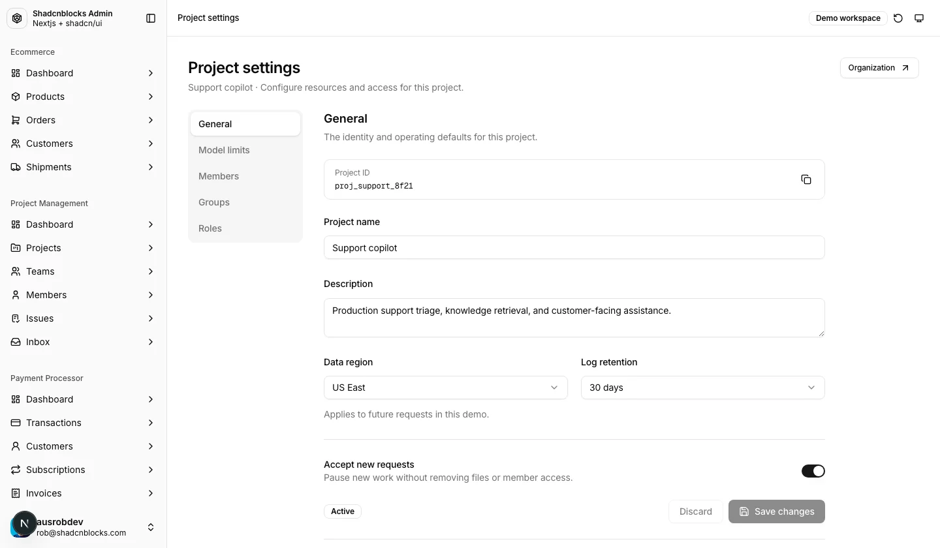The height and width of the screenshot is (548, 940).
Task: Click the Shadcnblocks Admin logo icon
Action: coord(17,18)
